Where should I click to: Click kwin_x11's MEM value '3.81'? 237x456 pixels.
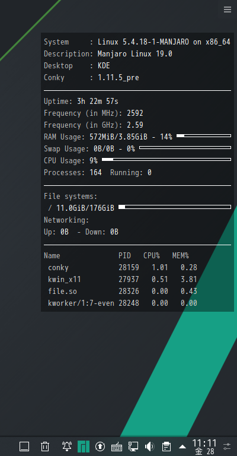click(189, 280)
